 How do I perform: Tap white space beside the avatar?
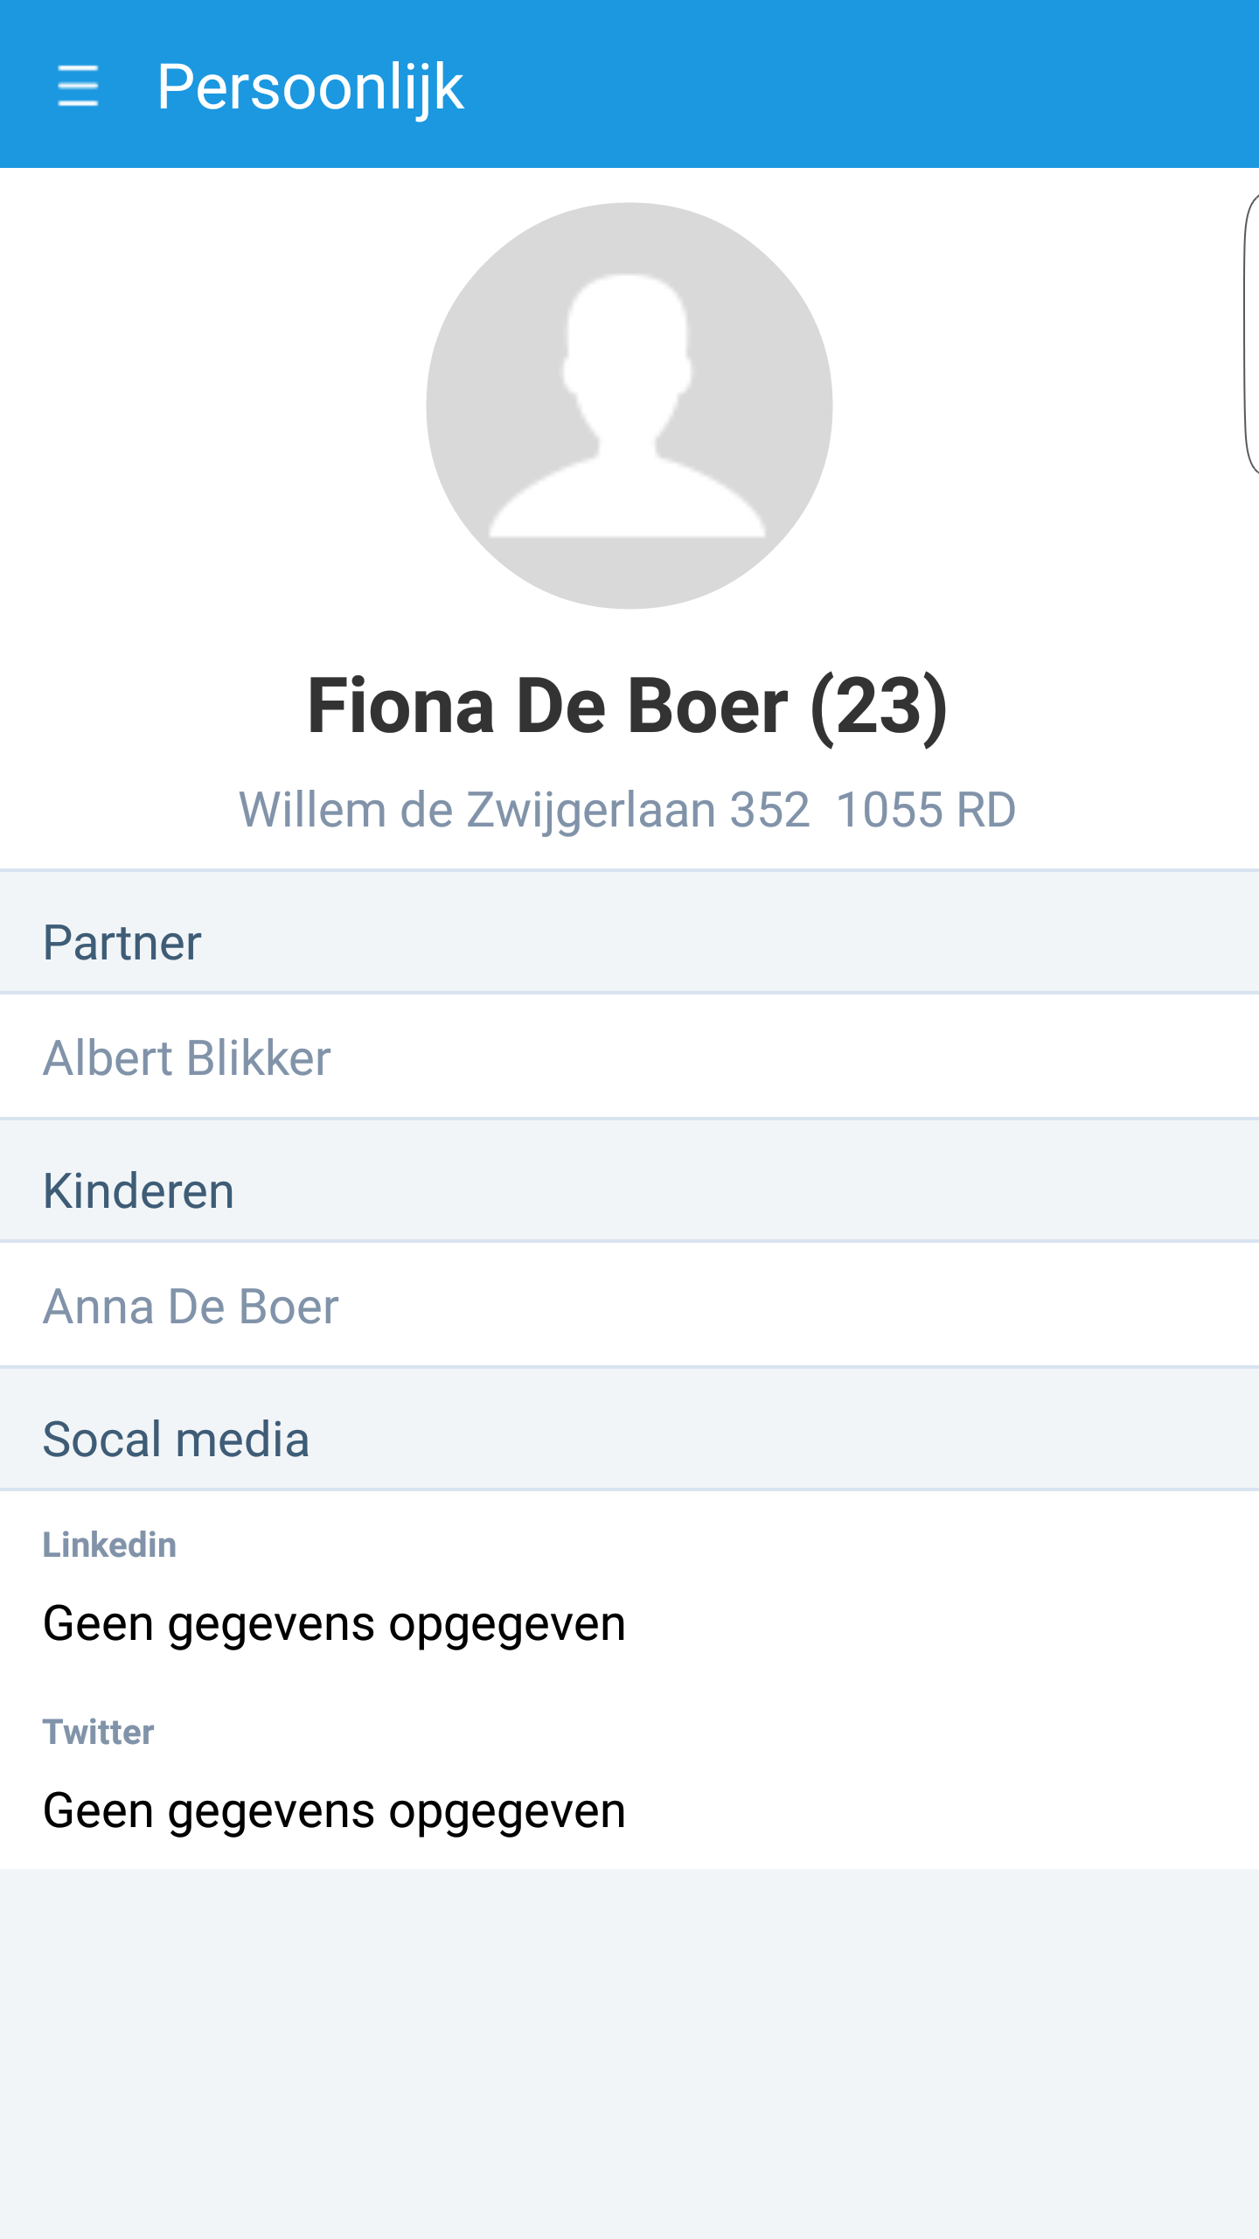click(x=210, y=402)
